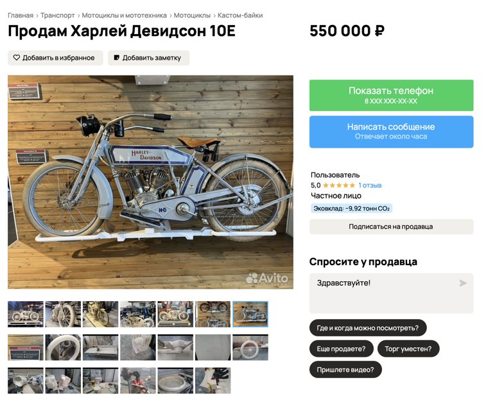Screen dimensions: 488x398
Task: Click the send arrow in the message box
Action: tap(463, 283)
